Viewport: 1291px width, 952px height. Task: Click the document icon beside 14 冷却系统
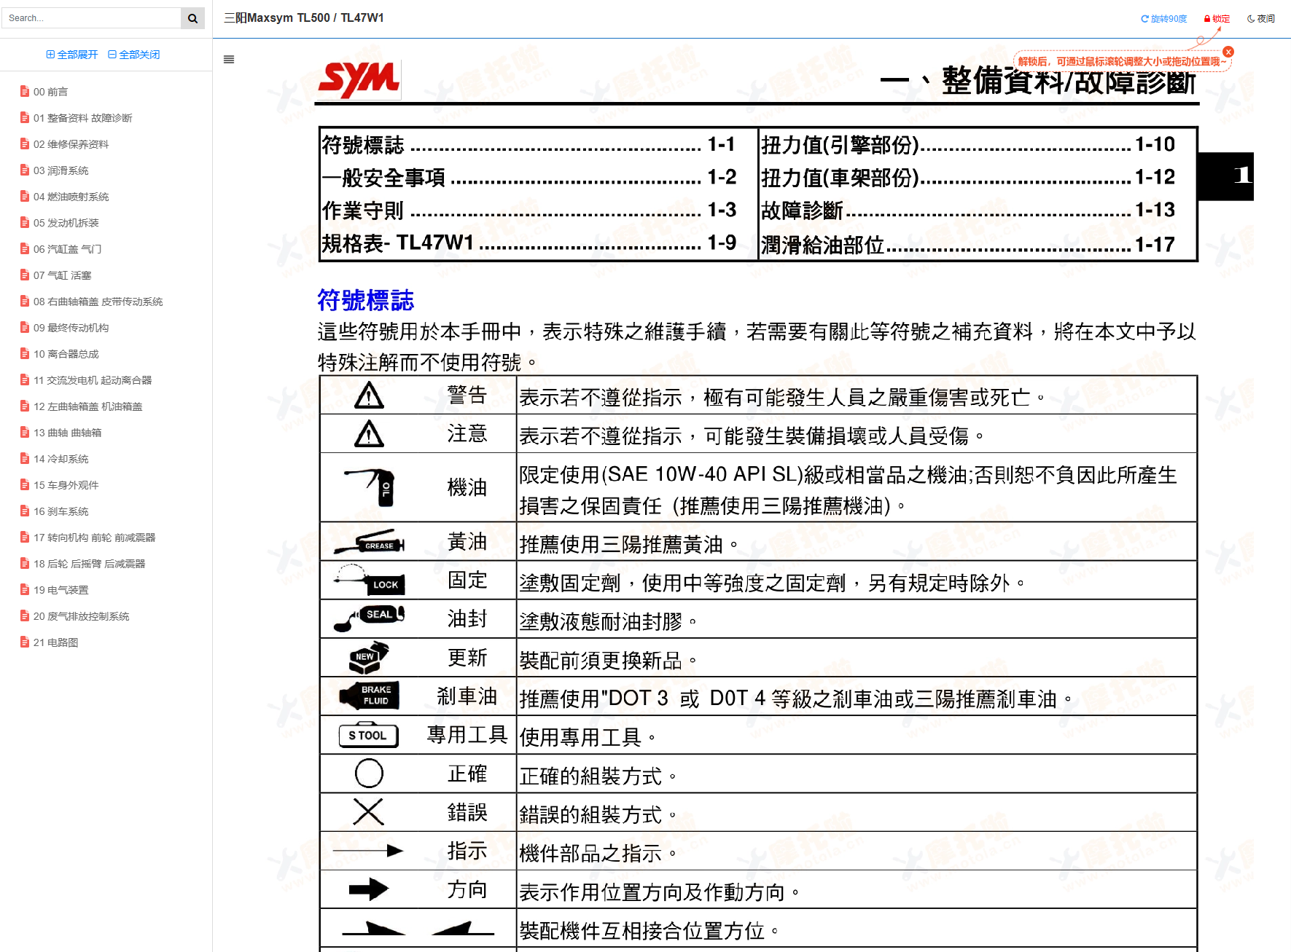point(25,459)
